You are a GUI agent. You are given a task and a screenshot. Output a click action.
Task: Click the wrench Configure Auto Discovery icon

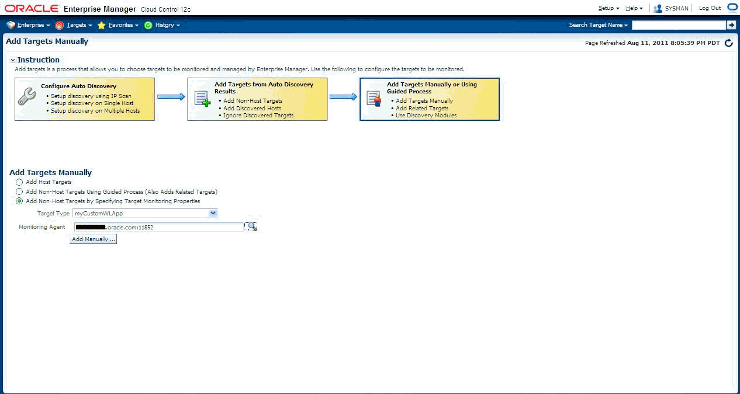pyautogui.click(x=27, y=97)
